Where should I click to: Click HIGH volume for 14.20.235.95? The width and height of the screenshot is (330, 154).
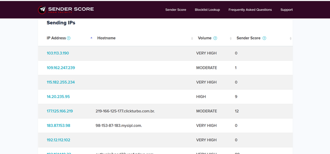(201, 97)
